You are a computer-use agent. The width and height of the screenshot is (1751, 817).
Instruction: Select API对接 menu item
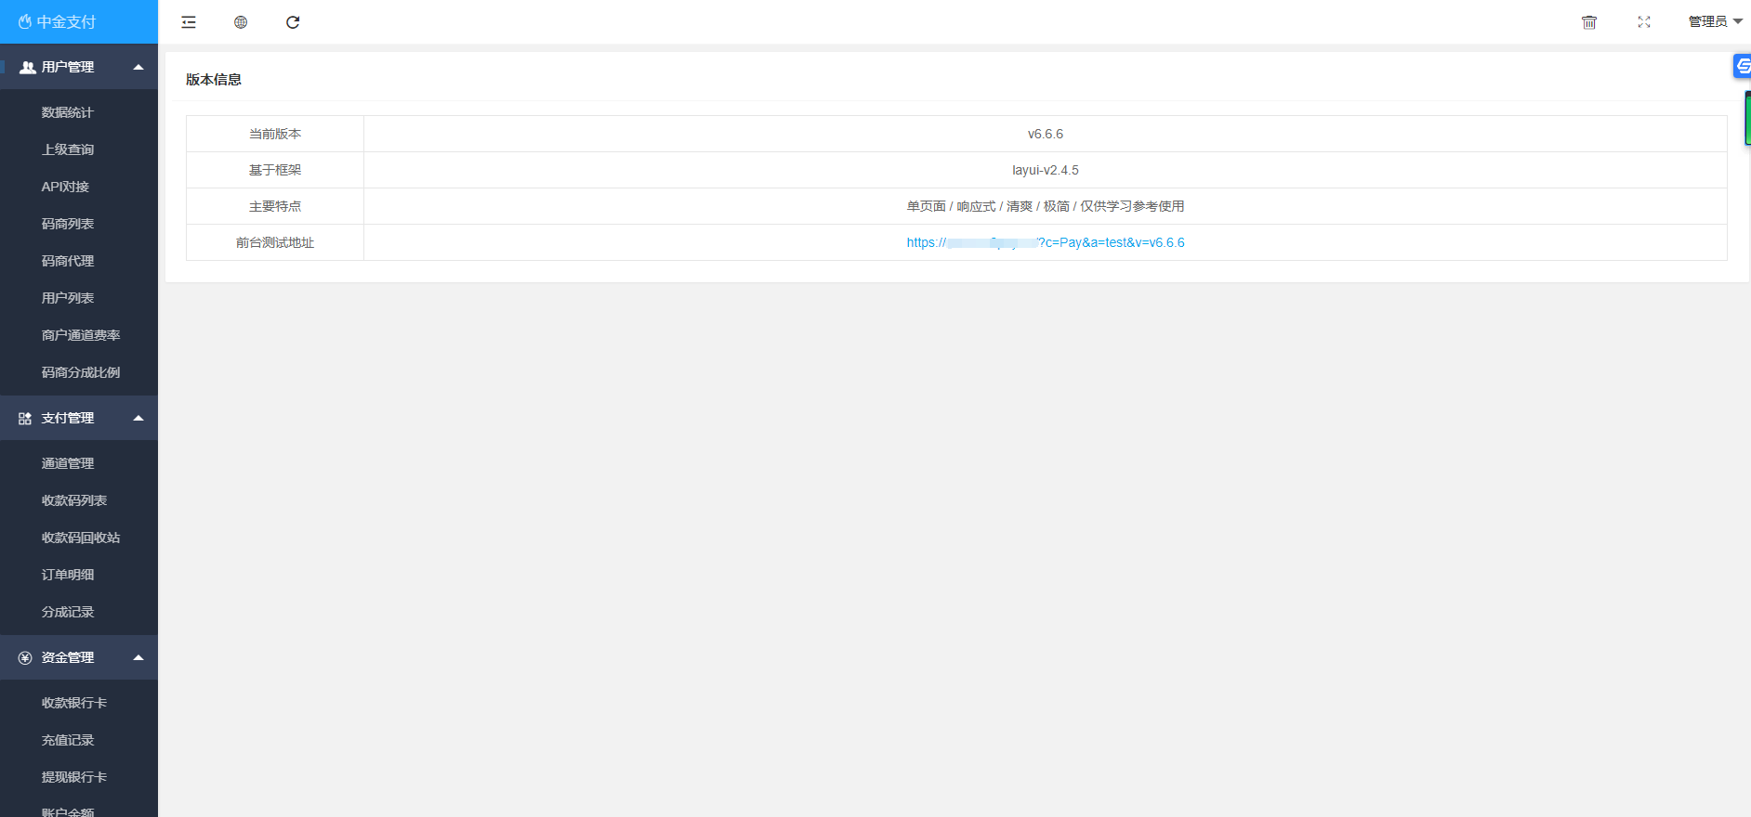[65, 187]
